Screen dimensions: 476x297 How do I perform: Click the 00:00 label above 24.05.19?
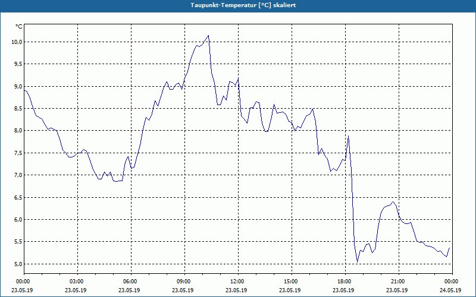coord(452,282)
